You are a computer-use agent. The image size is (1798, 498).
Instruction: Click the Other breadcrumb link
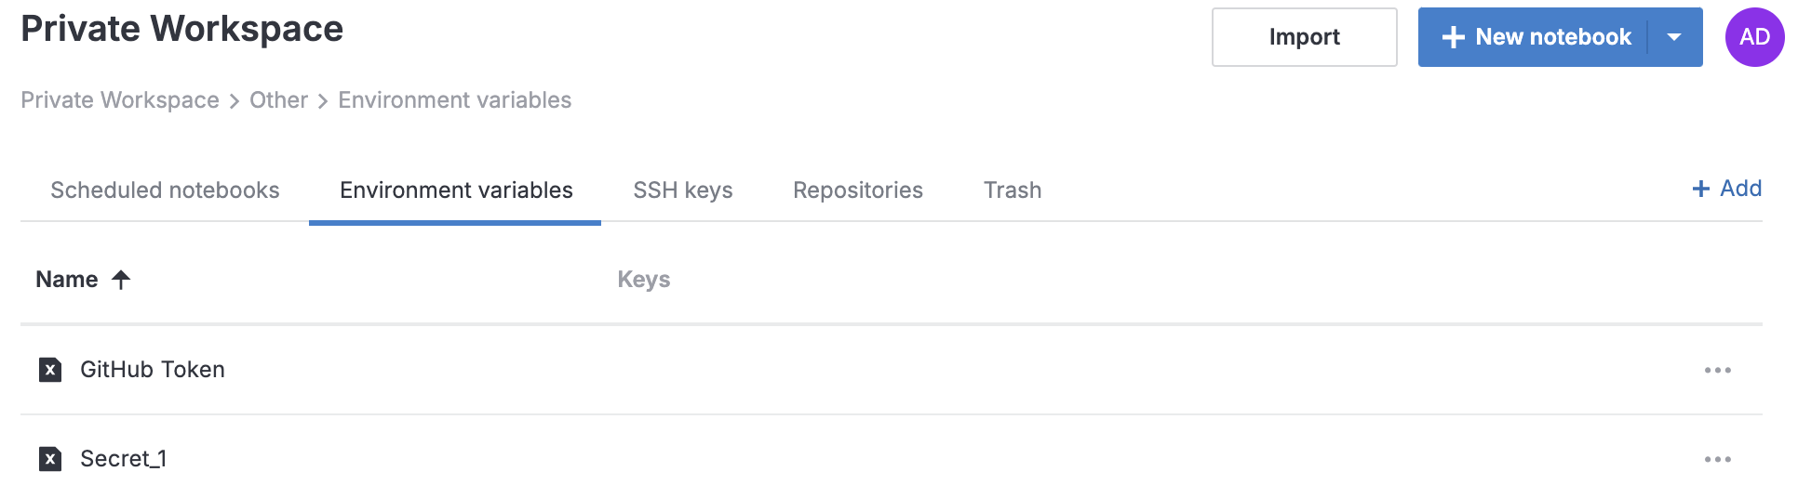(x=278, y=100)
